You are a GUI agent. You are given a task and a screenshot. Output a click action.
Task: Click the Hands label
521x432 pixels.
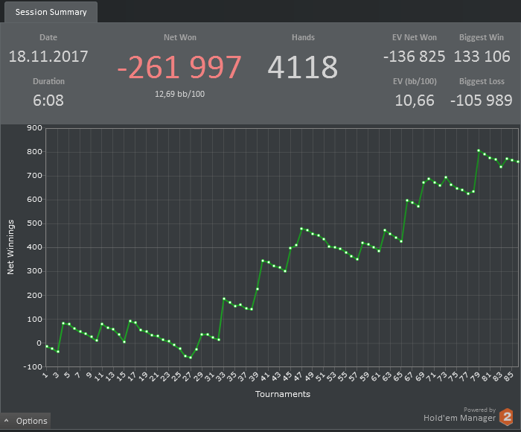click(x=303, y=37)
